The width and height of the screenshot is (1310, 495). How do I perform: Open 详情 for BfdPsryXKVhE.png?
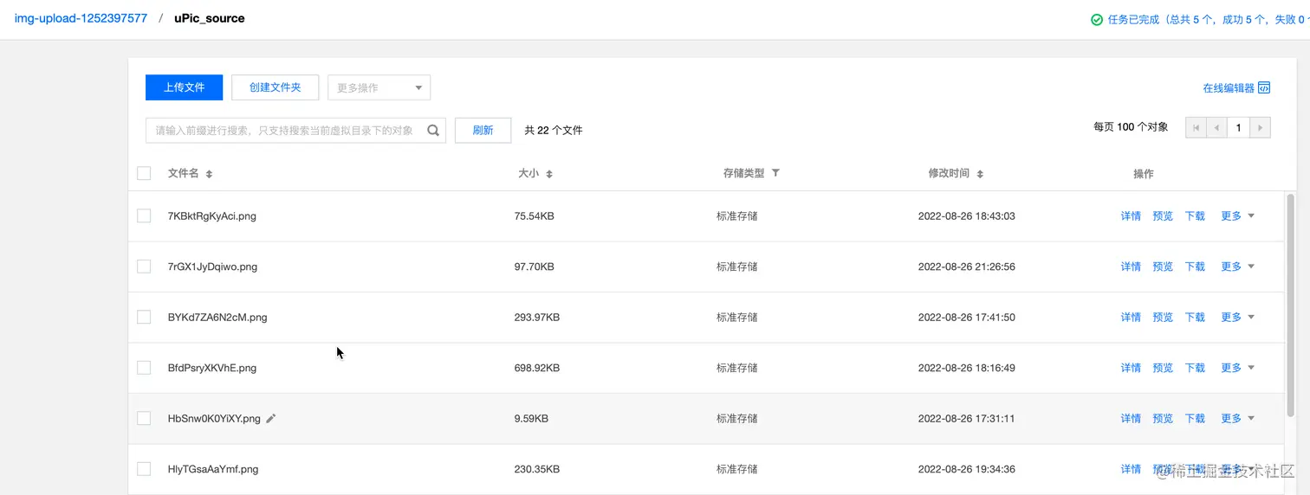[1131, 368]
